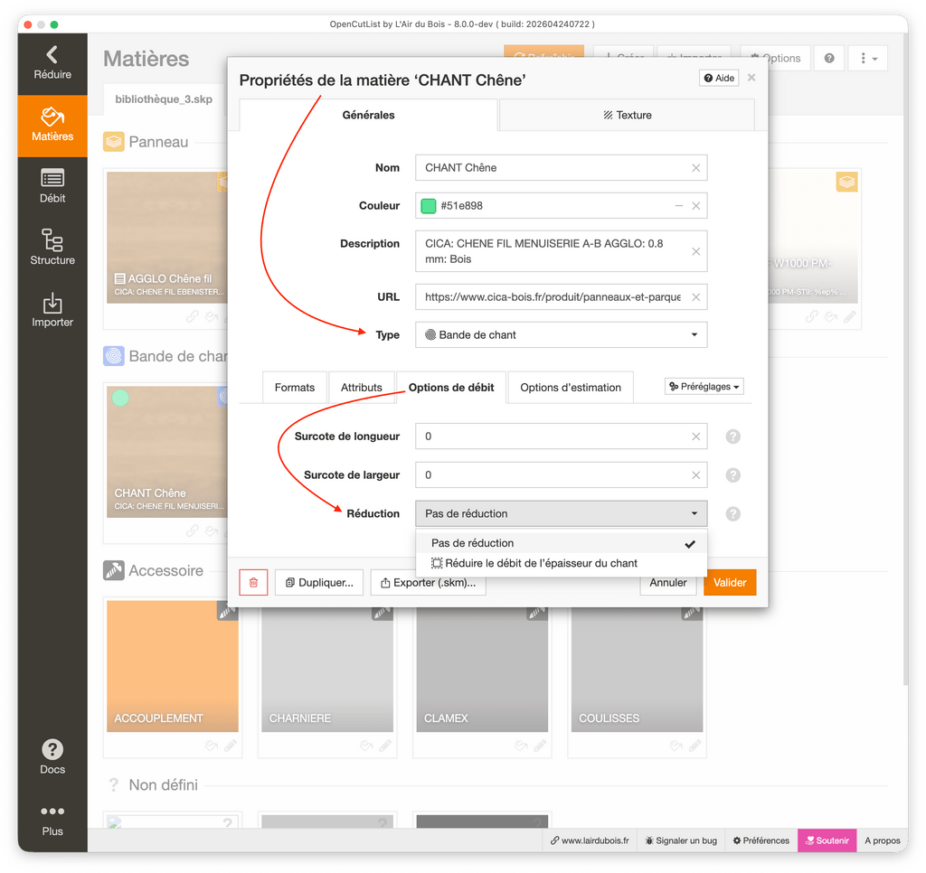This screenshot has width=926, height=873.
Task: Click the red trash delete icon
Action: (253, 583)
